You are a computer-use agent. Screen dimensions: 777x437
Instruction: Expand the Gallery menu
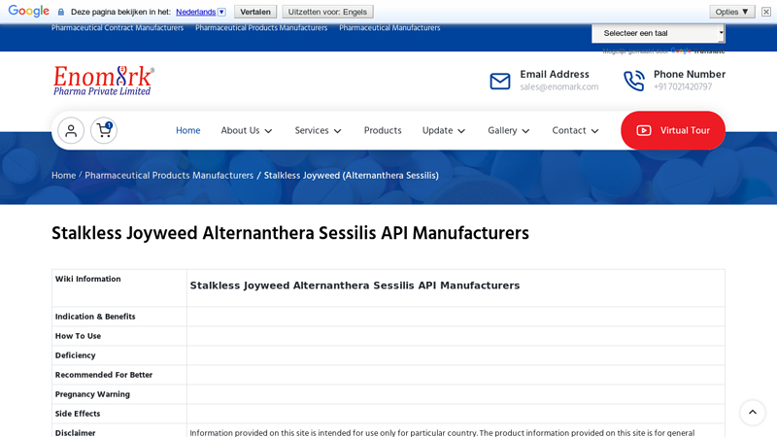[x=508, y=130]
